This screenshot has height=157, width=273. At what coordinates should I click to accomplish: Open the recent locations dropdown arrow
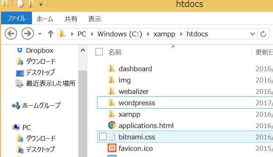point(40,34)
